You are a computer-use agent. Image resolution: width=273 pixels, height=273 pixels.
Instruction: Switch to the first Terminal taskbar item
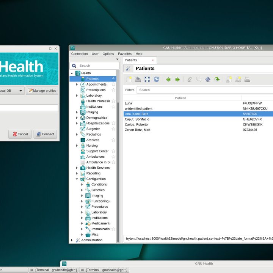[53, 270]
